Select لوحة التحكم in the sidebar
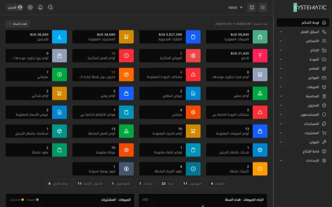This screenshot has height=207, width=332. click(x=303, y=23)
